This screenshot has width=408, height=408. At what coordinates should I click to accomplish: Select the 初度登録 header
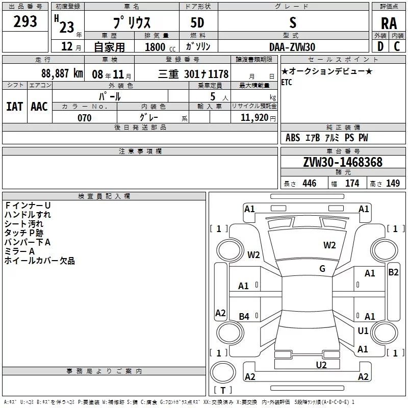point(68,7)
